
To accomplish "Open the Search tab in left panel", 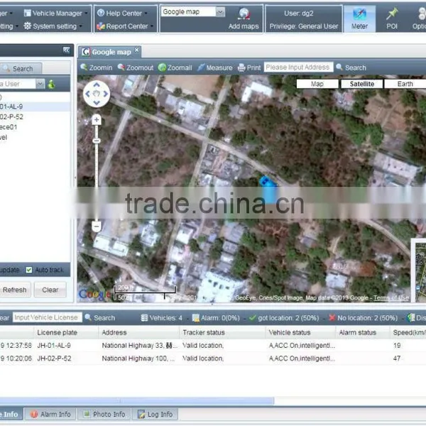I will point(21,68).
